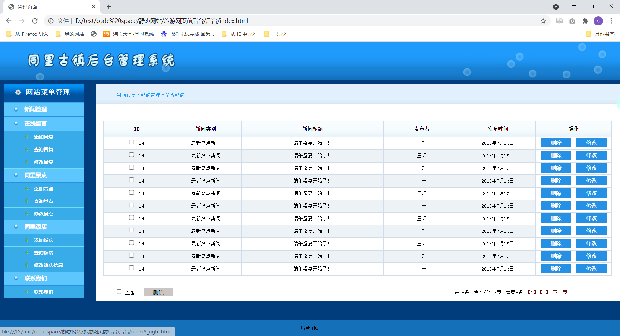Open 修改景点 in the sidebar
Screen dimensions: 620x336
(44, 214)
